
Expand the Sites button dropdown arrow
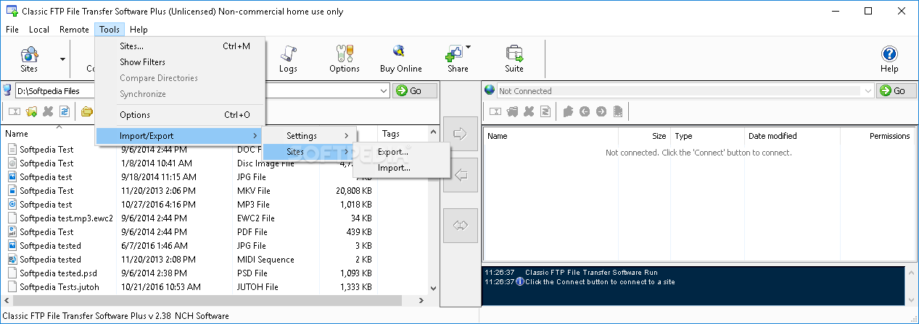click(62, 59)
